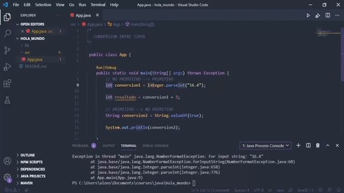Maximize the panel size with the up caret
This screenshot has height=193, width=344.
(x=327, y=145)
